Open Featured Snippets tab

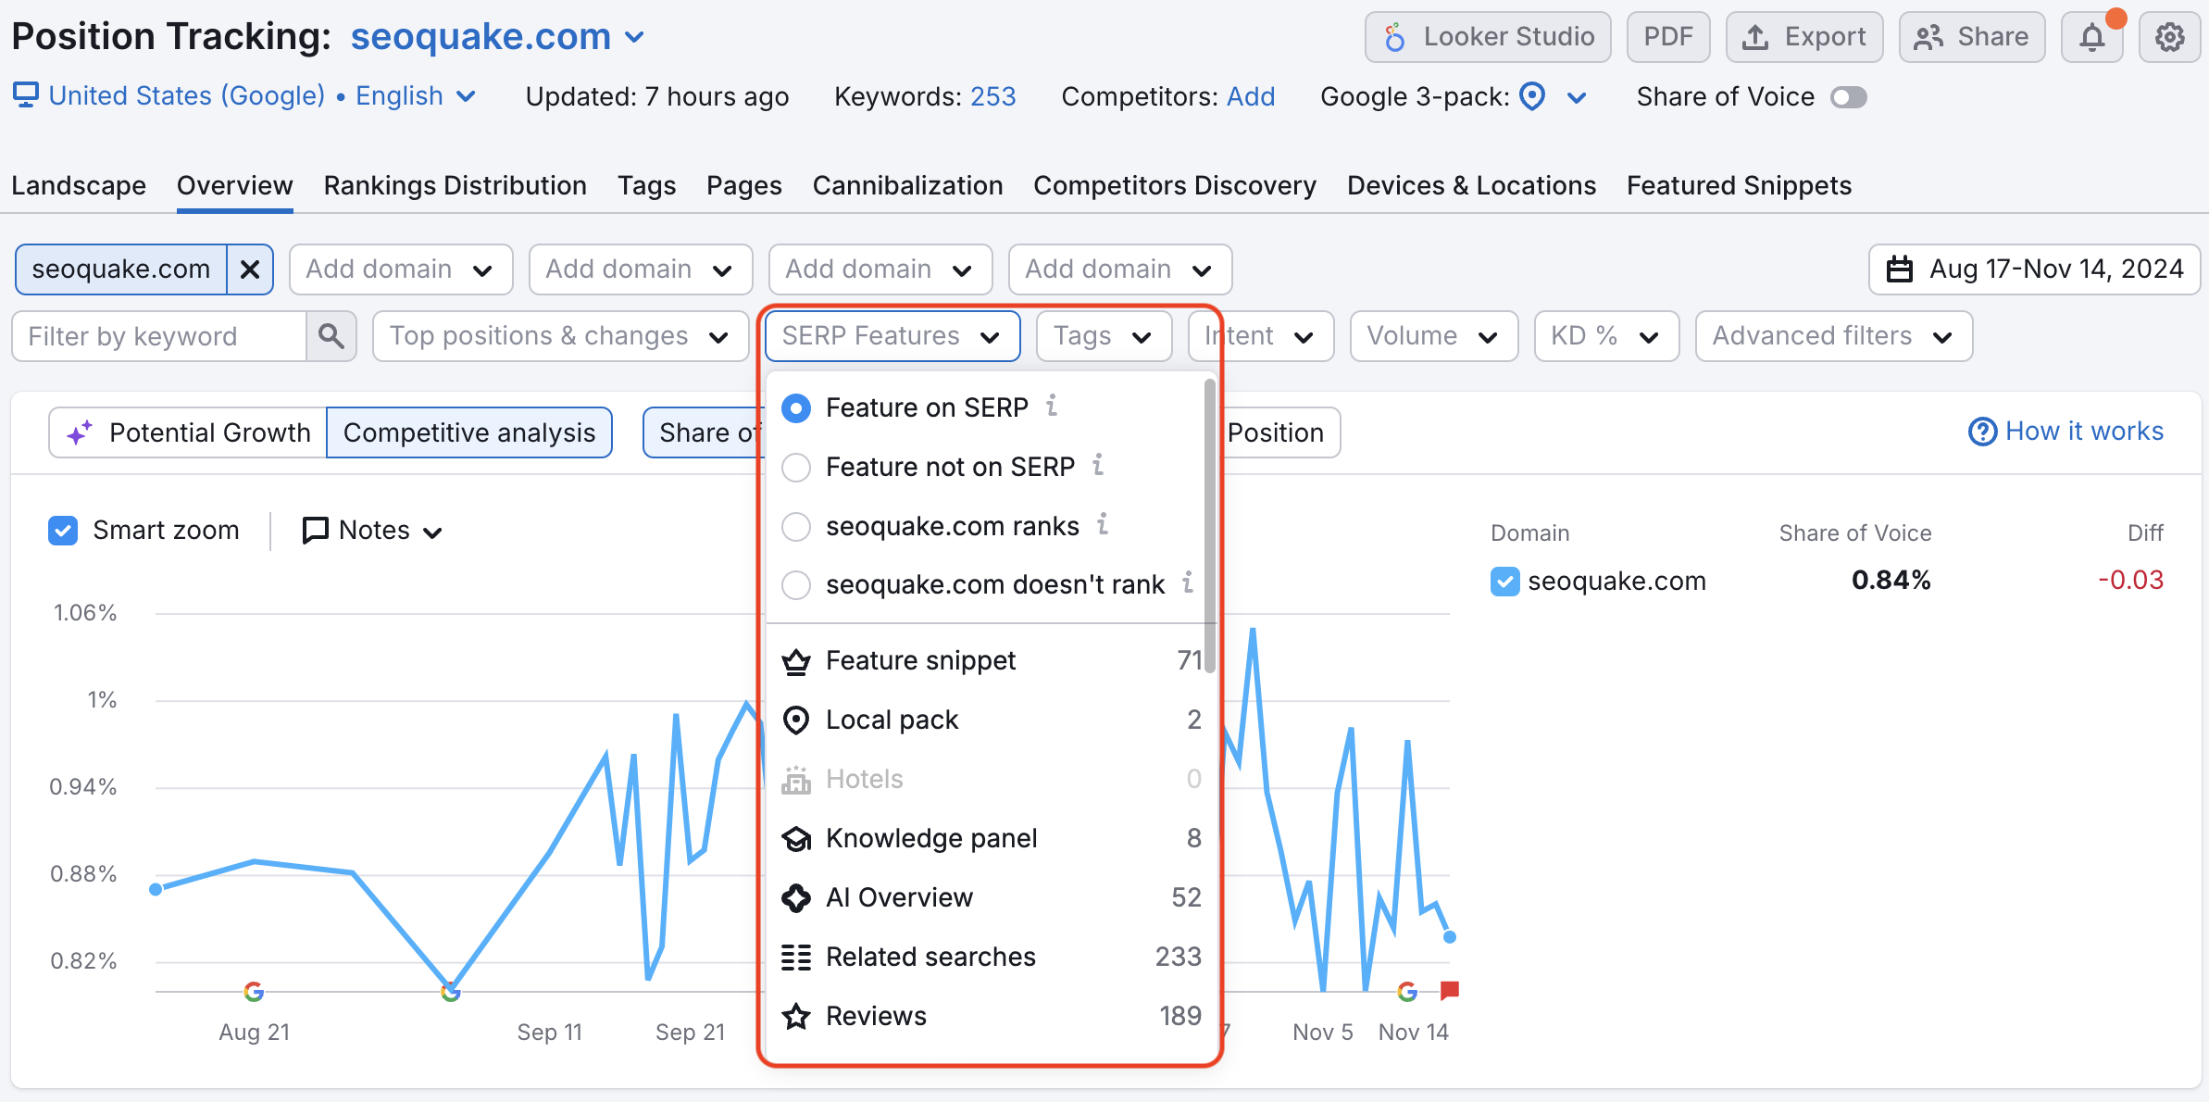(1739, 185)
